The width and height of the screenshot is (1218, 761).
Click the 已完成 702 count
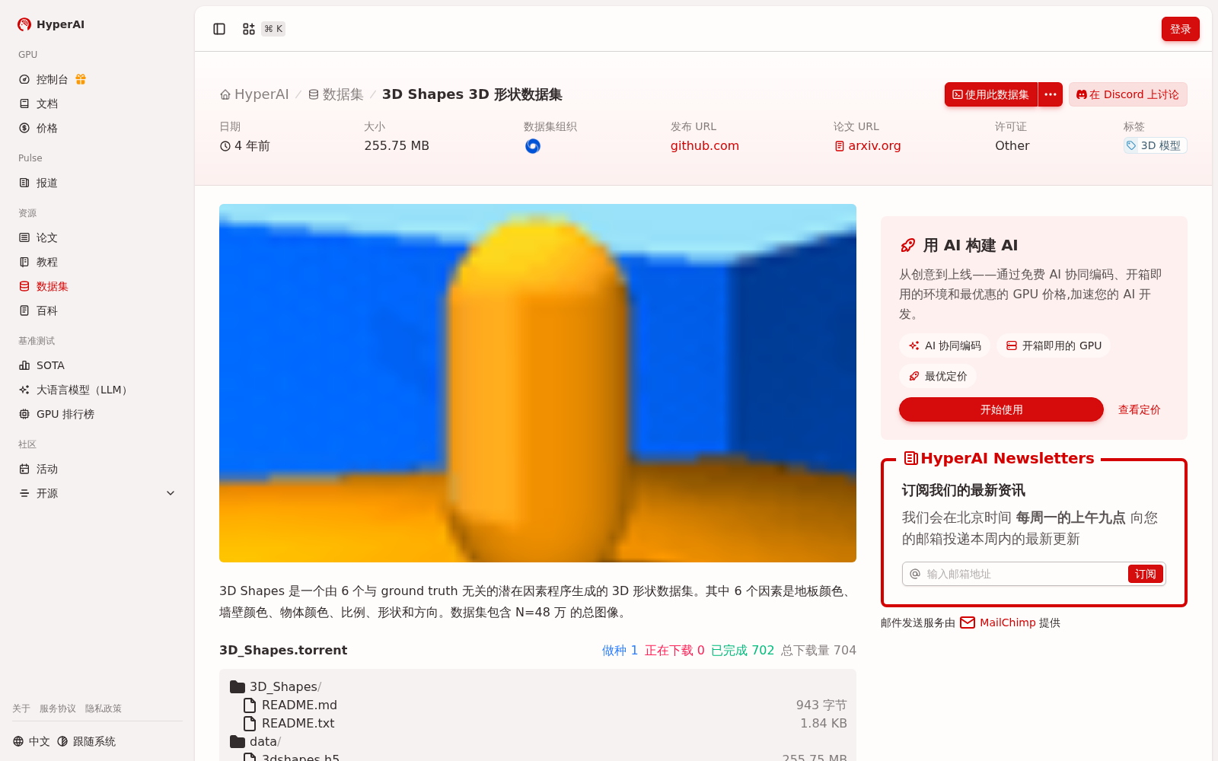[742, 650]
